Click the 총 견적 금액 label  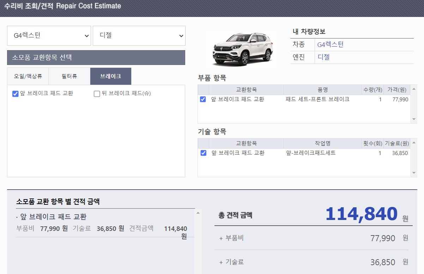tap(235, 215)
